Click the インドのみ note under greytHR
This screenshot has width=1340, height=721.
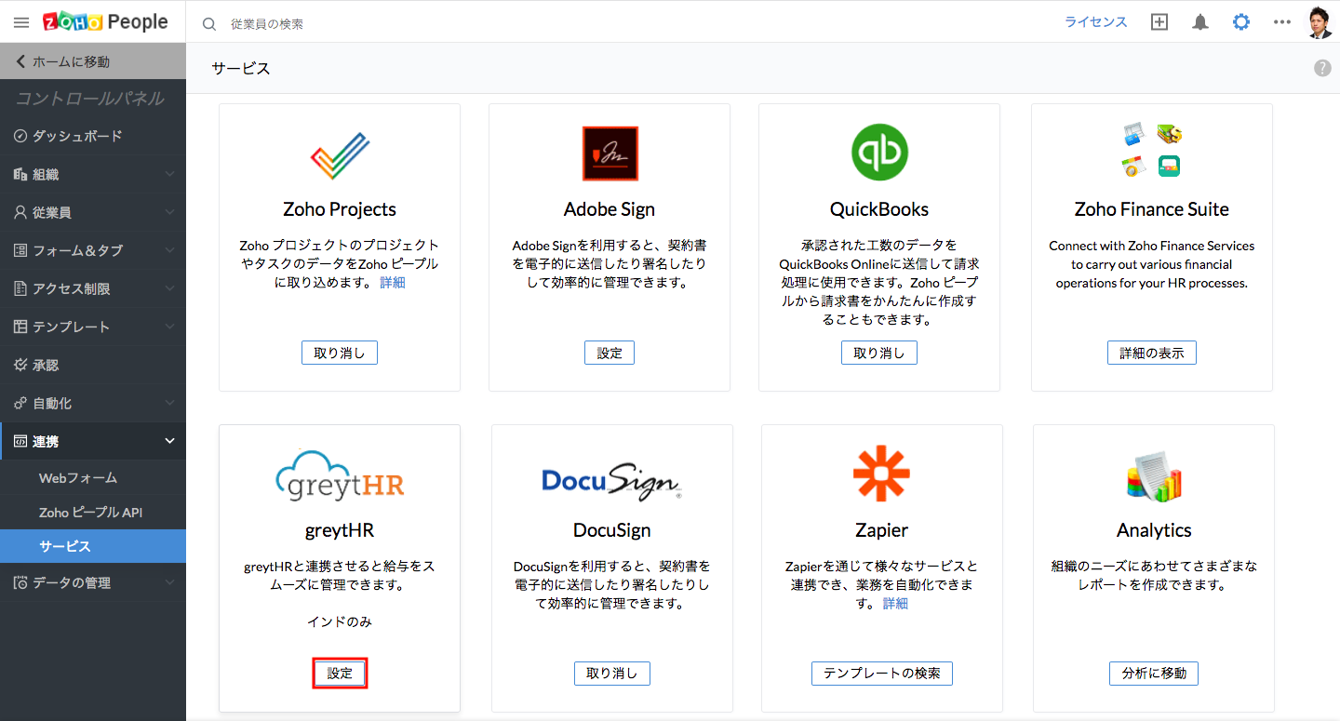[x=340, y=621]
